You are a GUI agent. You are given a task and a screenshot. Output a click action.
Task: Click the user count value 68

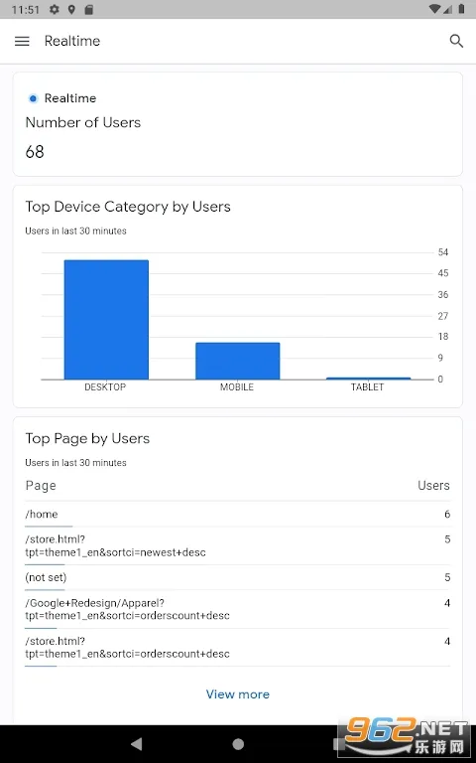pos(35,152)
